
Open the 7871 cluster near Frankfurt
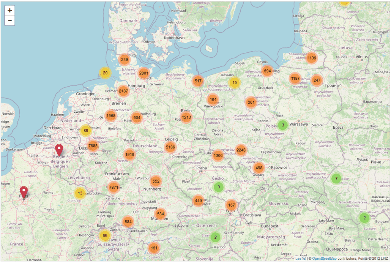tap(114, 187)
